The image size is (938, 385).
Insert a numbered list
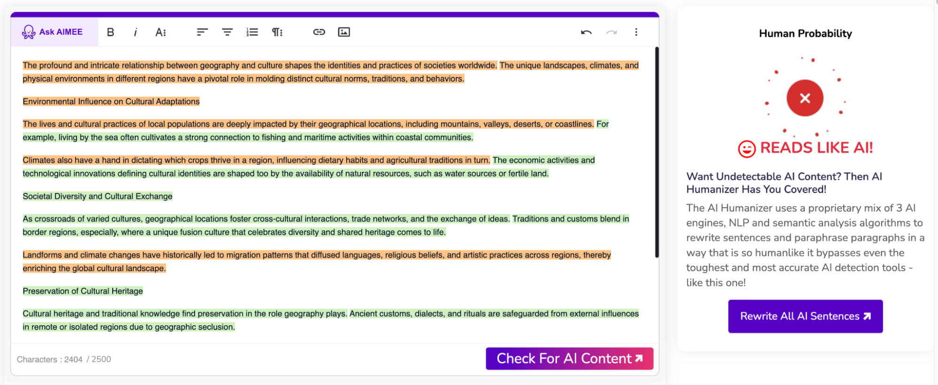[x=252, y=32]
